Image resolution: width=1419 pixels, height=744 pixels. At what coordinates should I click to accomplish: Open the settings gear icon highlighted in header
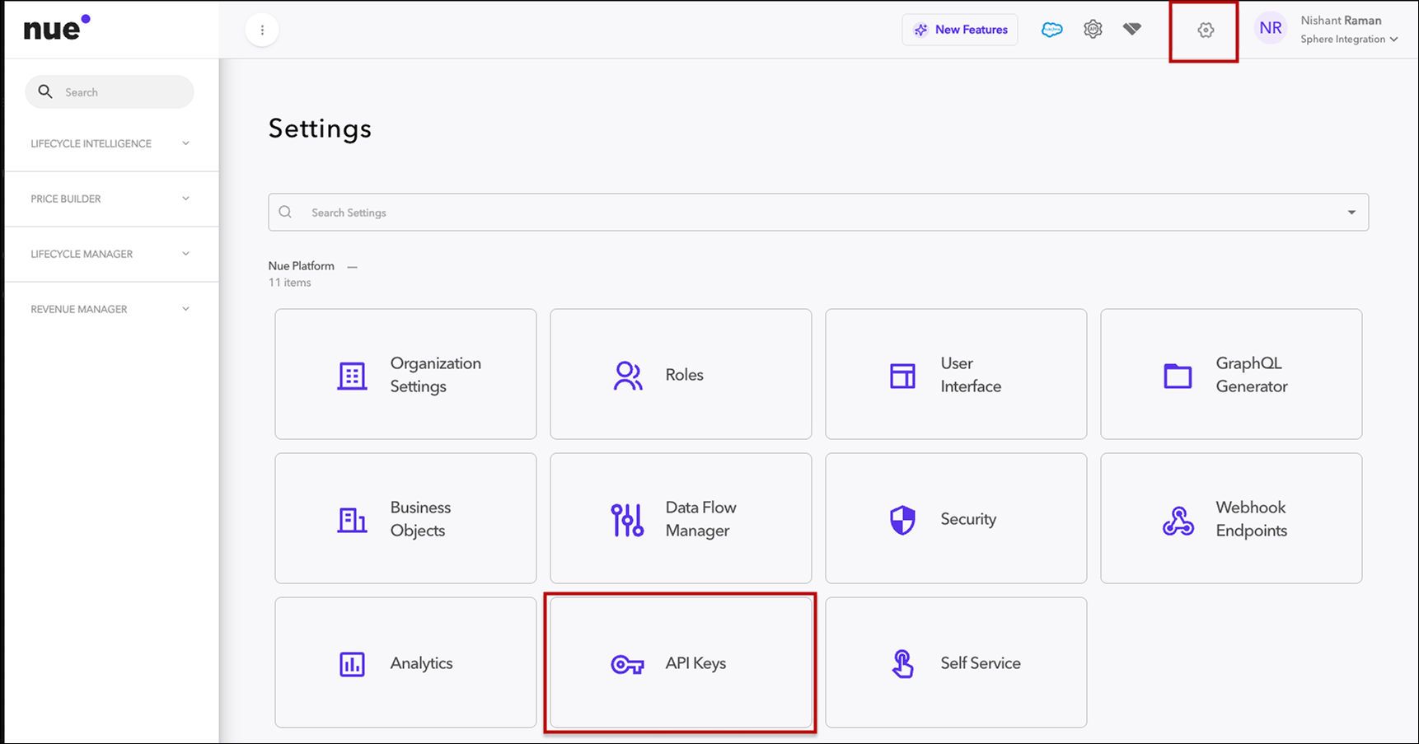pyautogui.click(x=1205, y=30)
